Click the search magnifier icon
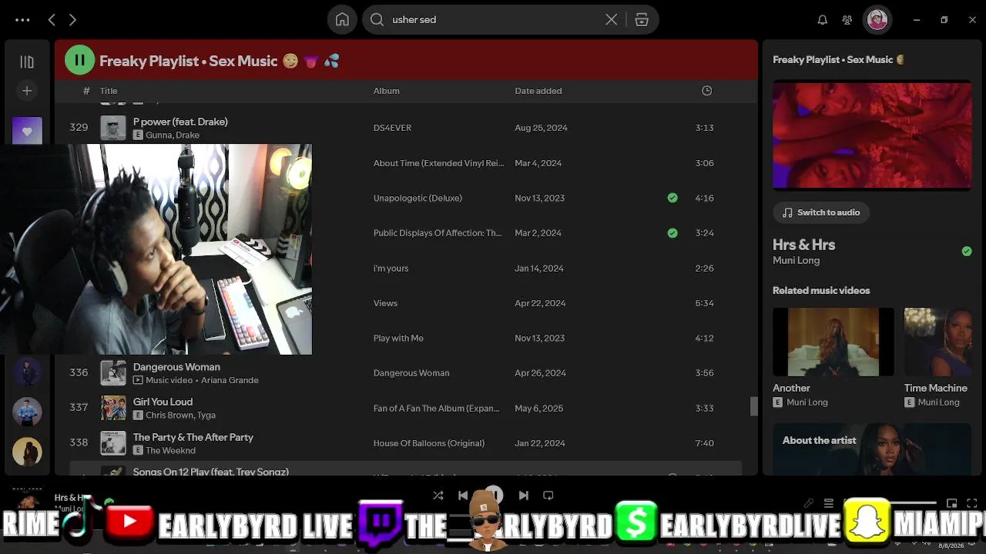The width and height of the screenshot is (986, 554). pos(377,20)
